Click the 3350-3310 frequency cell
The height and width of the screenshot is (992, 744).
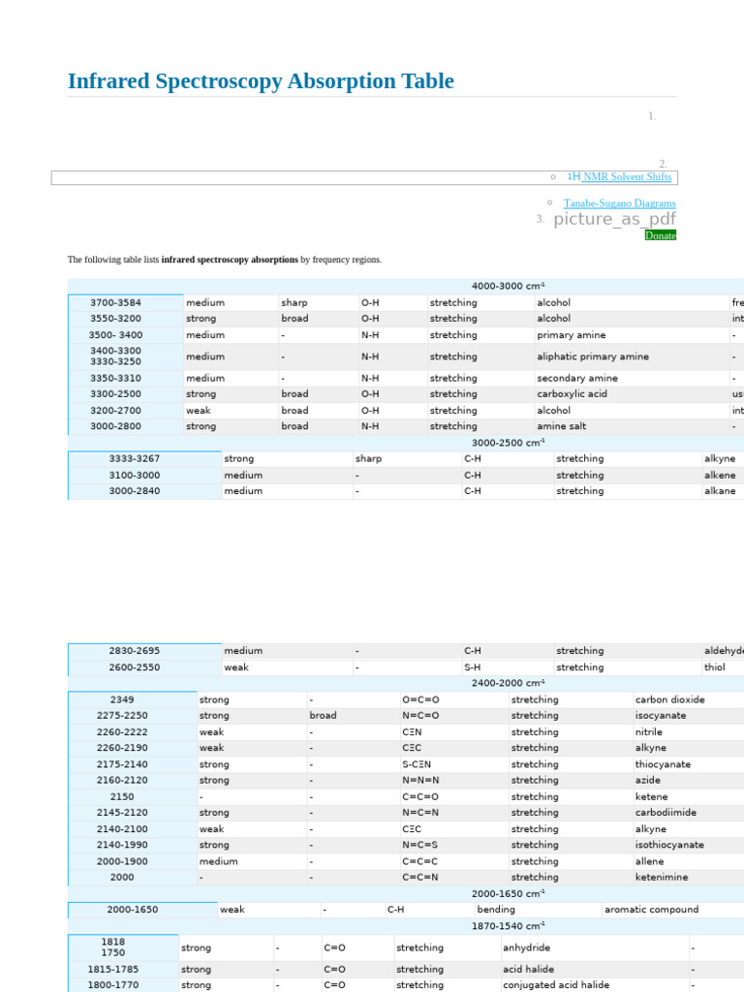point(125,379)
